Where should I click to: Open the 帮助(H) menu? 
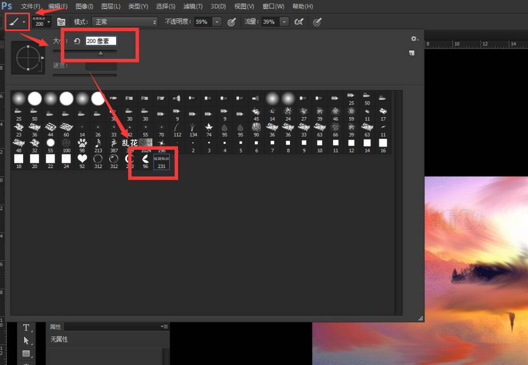click(303, 6)
